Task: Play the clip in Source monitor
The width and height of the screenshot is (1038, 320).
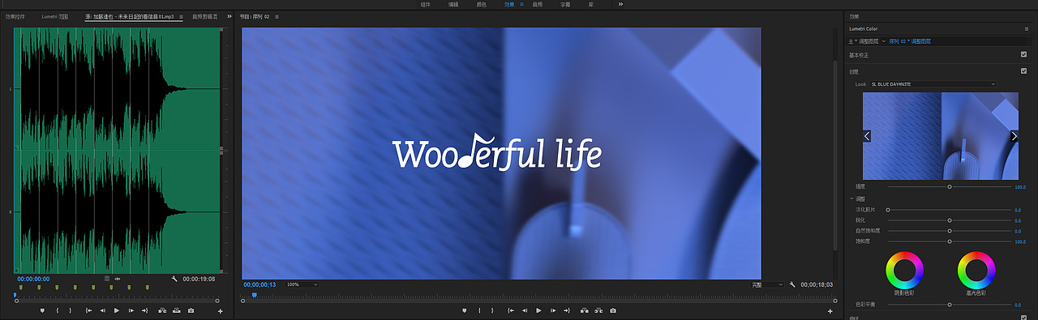Action: pyautogui.click(x=117, y=310)
